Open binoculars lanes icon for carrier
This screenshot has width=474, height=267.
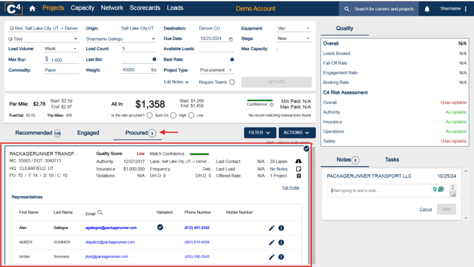(298, 161)
